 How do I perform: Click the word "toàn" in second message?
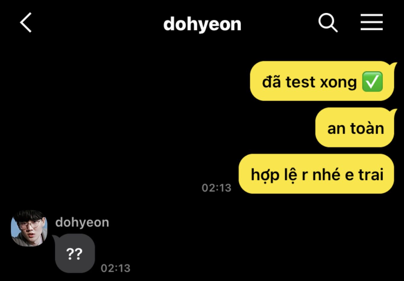(x=367, y=128)
